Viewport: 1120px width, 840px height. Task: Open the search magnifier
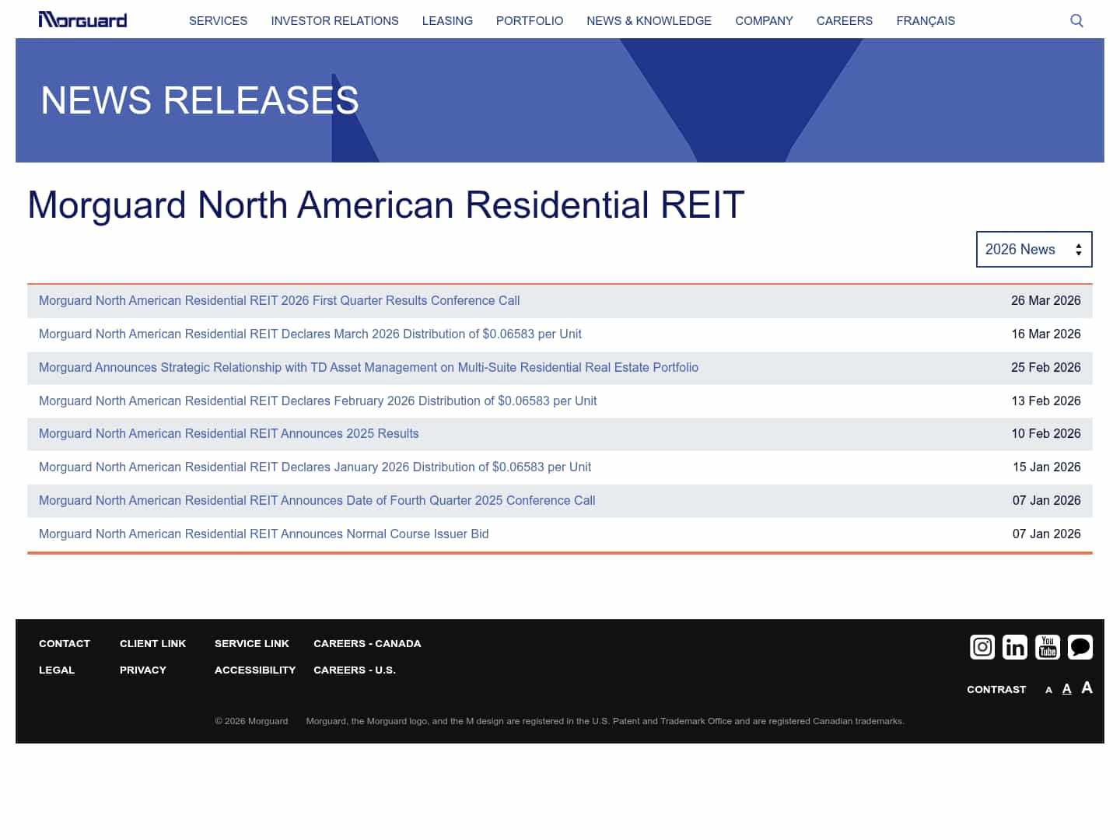tap(1076, 20)
